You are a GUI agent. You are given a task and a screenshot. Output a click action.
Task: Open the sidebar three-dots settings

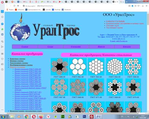tap(2, 110)
